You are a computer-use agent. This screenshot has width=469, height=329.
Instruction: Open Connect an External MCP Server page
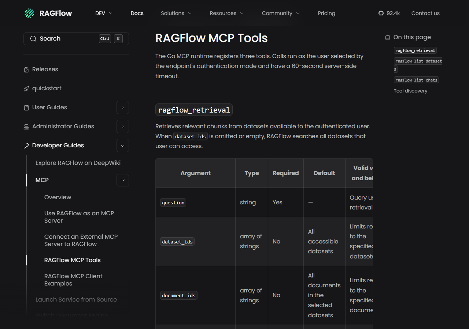81,241
